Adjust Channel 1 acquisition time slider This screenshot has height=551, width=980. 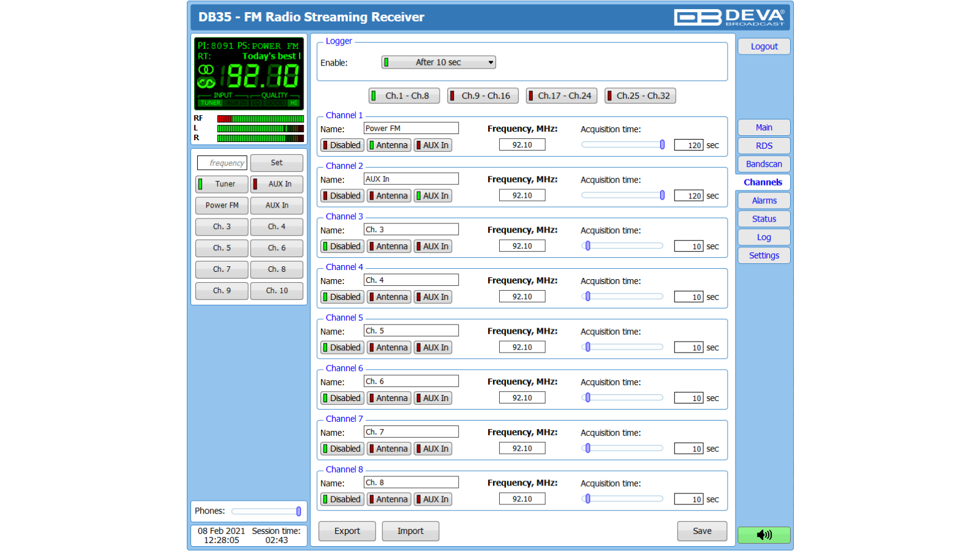[x=623, y=145]
